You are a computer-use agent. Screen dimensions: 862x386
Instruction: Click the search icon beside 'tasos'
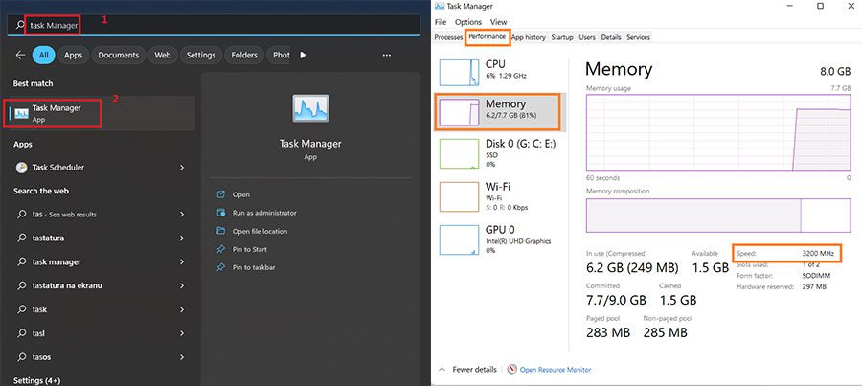21,357
